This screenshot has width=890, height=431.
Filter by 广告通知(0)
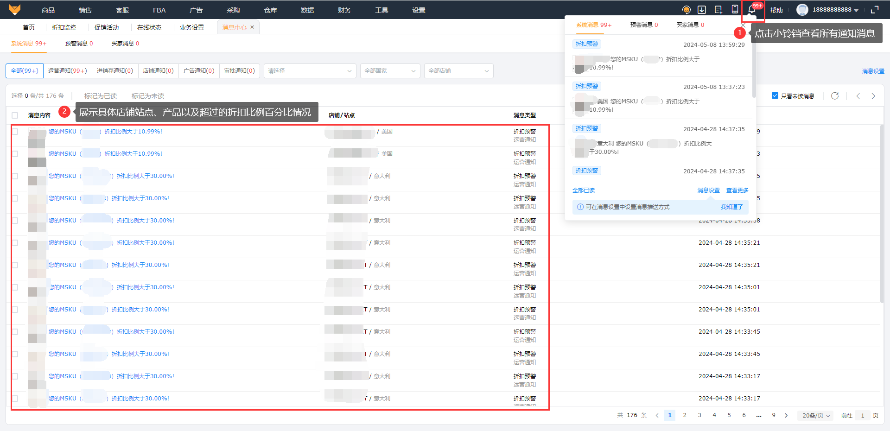tap(199, 71)
